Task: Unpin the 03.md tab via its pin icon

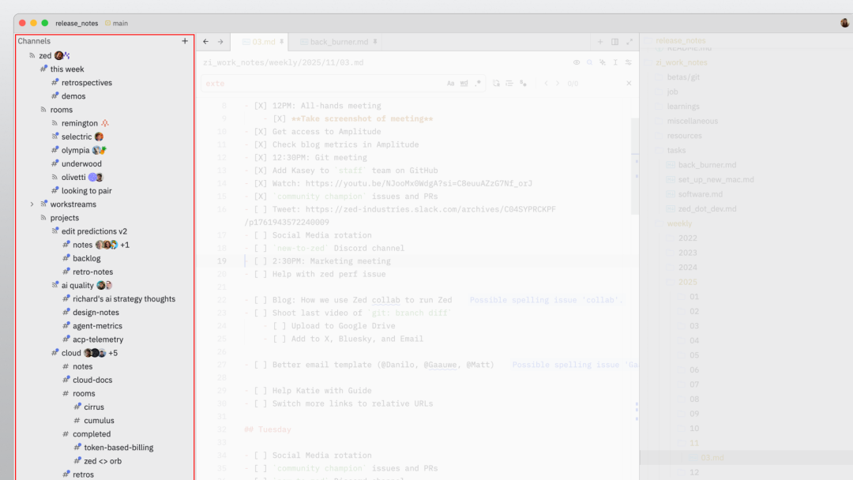Action: [x=282, y=41]
